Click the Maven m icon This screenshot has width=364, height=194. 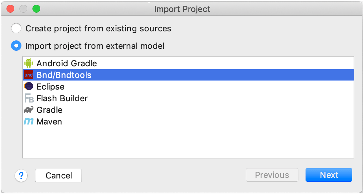pyautogui.click(x=29, y=121)
